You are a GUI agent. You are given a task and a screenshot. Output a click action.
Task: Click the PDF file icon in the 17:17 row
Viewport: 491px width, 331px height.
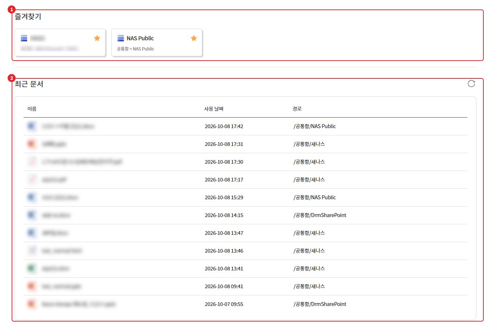pos(32,180)
